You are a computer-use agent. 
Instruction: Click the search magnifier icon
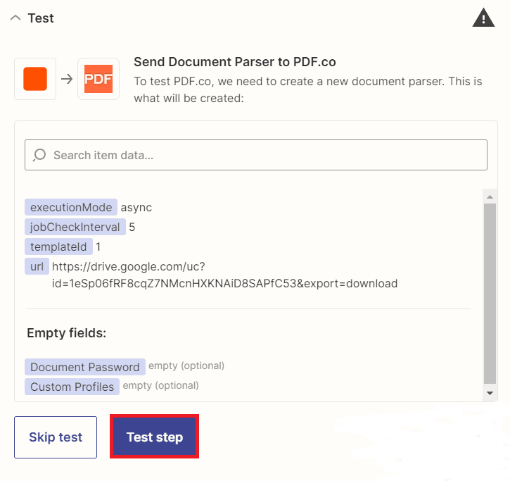click(x=40, y=155)
